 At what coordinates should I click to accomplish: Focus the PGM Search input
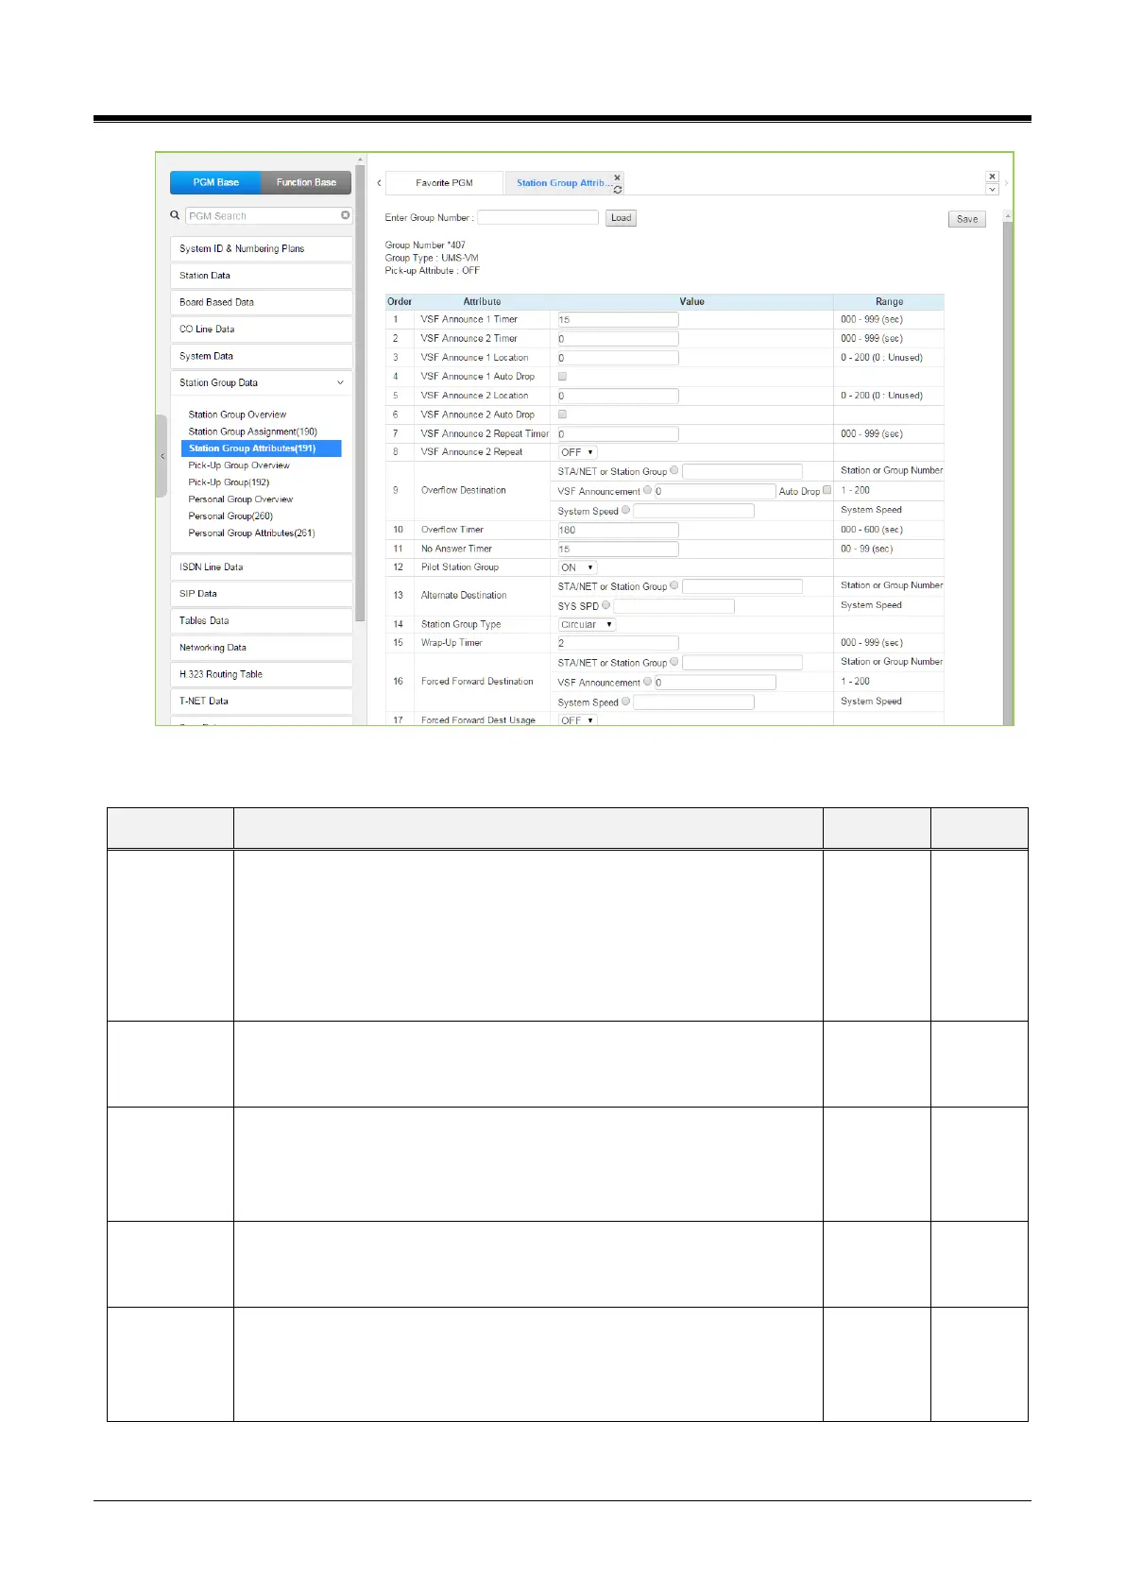click(269, 215)
